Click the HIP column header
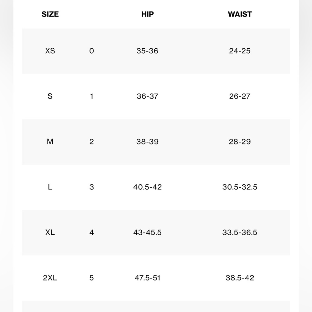312x312 pixels. tap(147, 14)
